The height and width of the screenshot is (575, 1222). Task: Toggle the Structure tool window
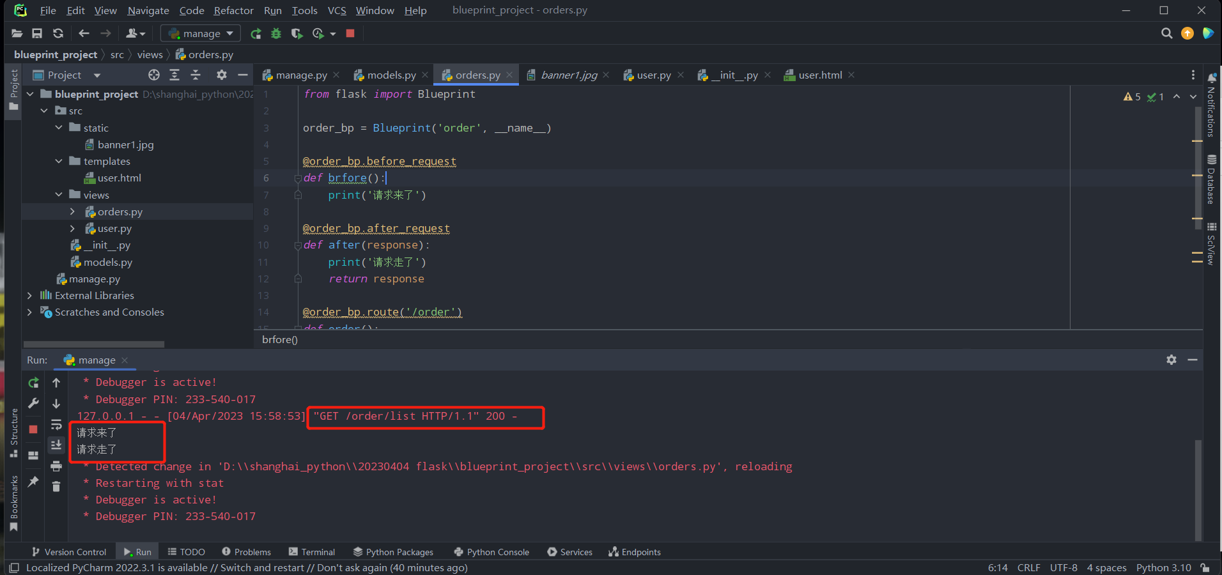tap(13, 433)
